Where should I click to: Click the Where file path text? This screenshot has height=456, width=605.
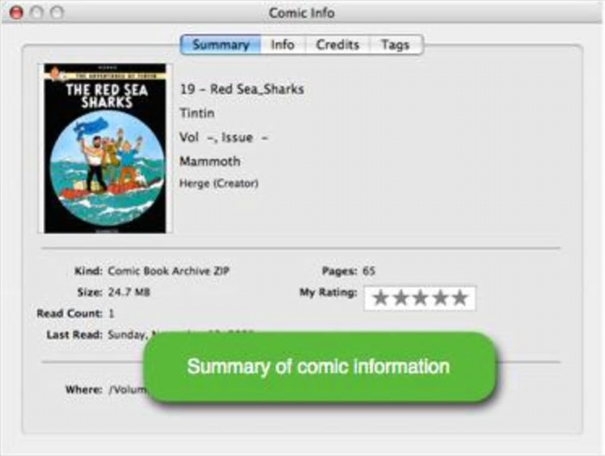128,389
